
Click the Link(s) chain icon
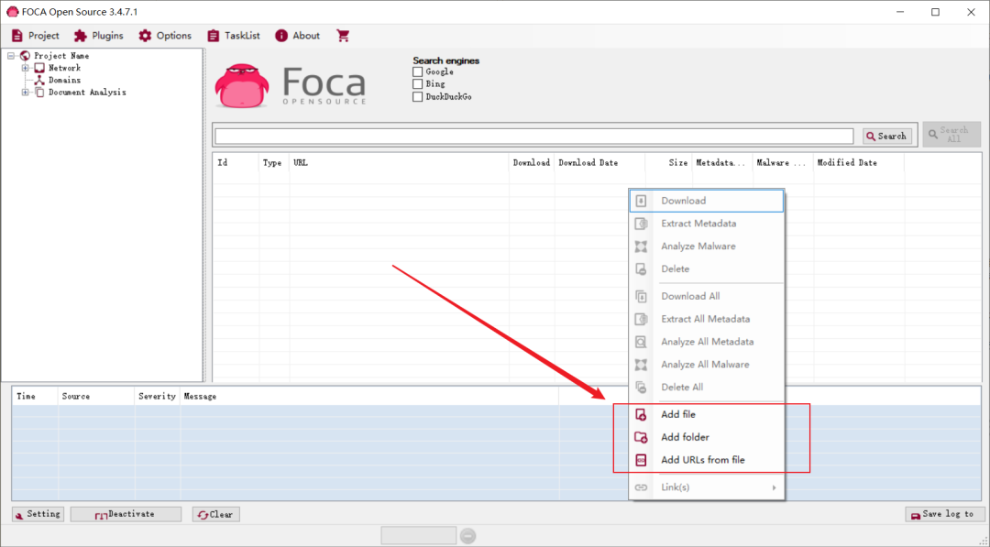pyautogui.click(x=641, y=487)
